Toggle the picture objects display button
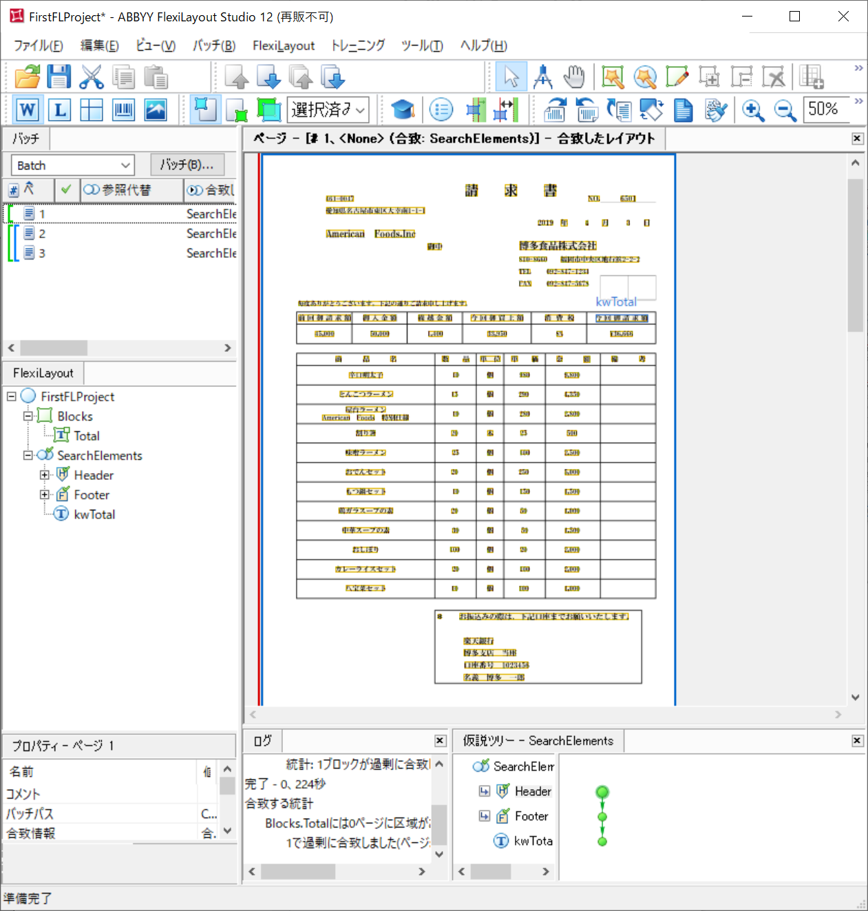This screenshot has width=868, height=911. click(156, 109)
